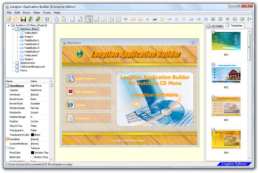Open Preview with the magnifier page icon

80,19
